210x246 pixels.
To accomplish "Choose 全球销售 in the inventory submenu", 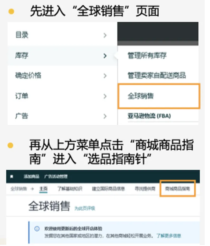I will coord(141,96).
